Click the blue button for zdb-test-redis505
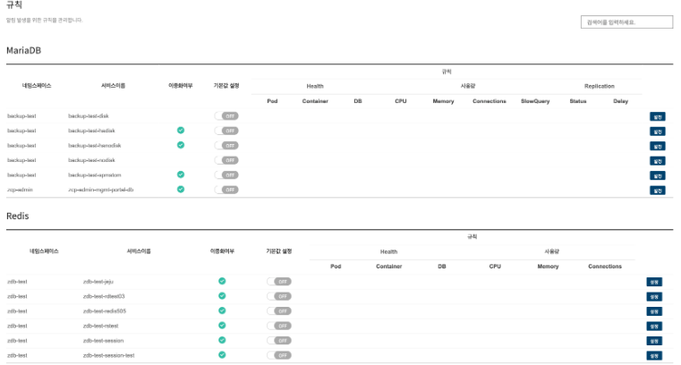This screenshot has width=681, height=365. pyautogui.click(x=654, y=311)
